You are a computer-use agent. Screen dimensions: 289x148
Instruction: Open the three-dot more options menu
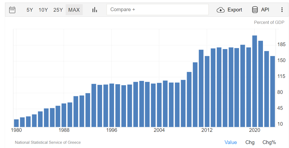(282, 10)
